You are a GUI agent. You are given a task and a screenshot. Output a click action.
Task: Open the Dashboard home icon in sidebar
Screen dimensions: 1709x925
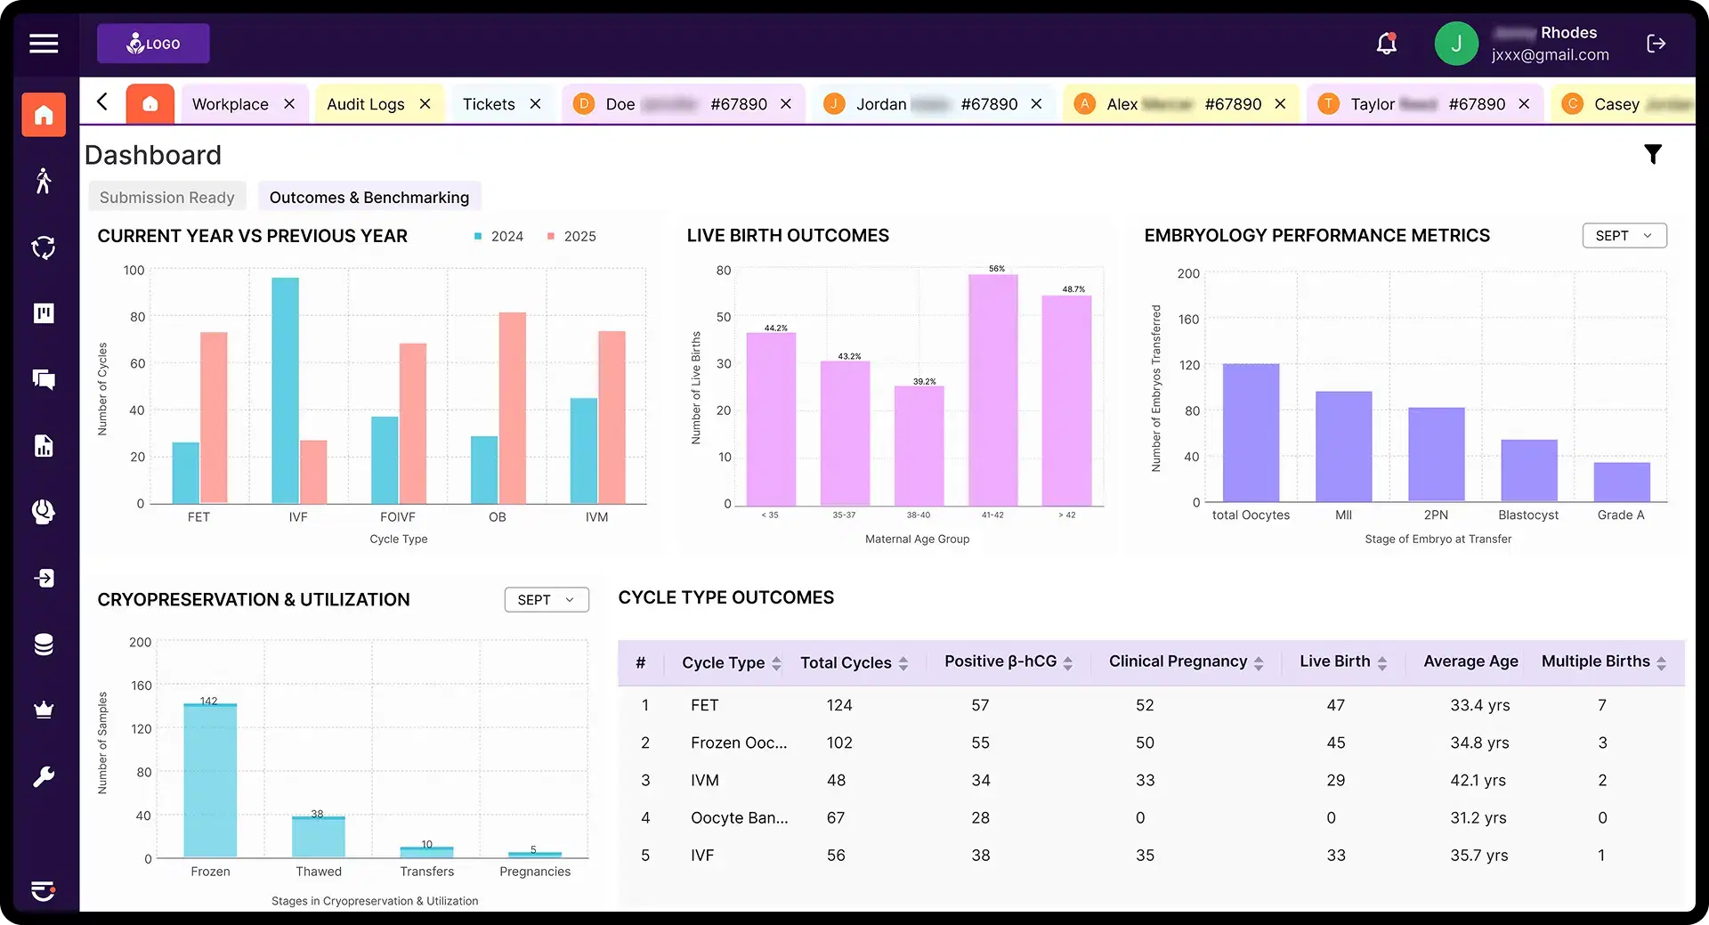(x=43, y=115)
